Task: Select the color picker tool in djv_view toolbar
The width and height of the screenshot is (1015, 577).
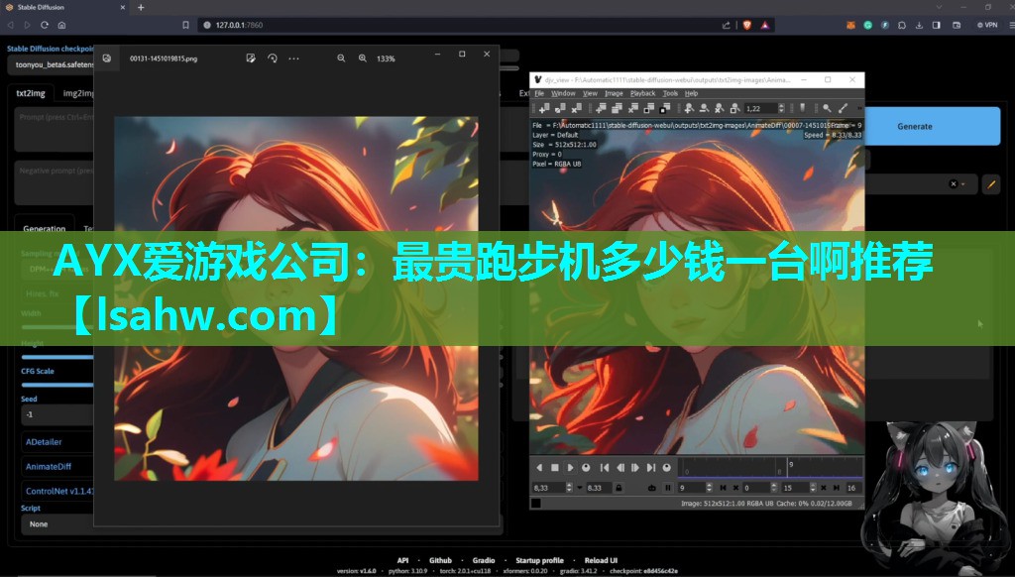Action: (843, 108)
